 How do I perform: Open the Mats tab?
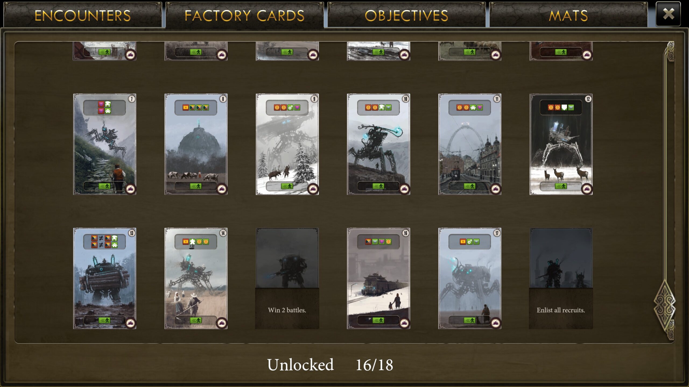click(x=568, y=15)
